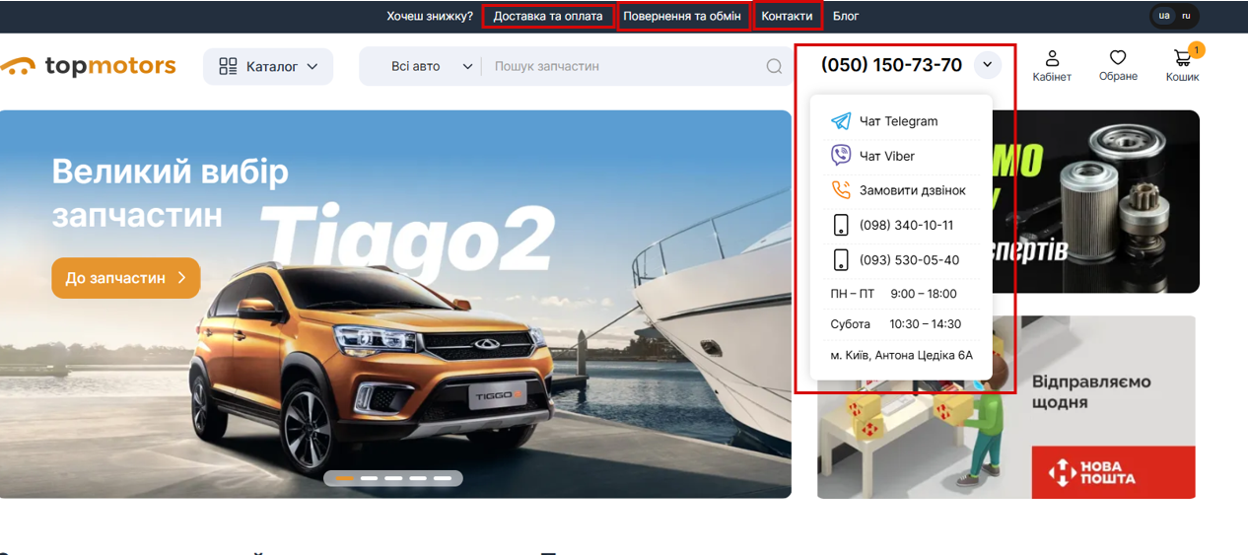Image resolution: width=1248 pixels, height=555 pixels.
Task: Click into the Пошук запчастин search field
Action: 626,66
